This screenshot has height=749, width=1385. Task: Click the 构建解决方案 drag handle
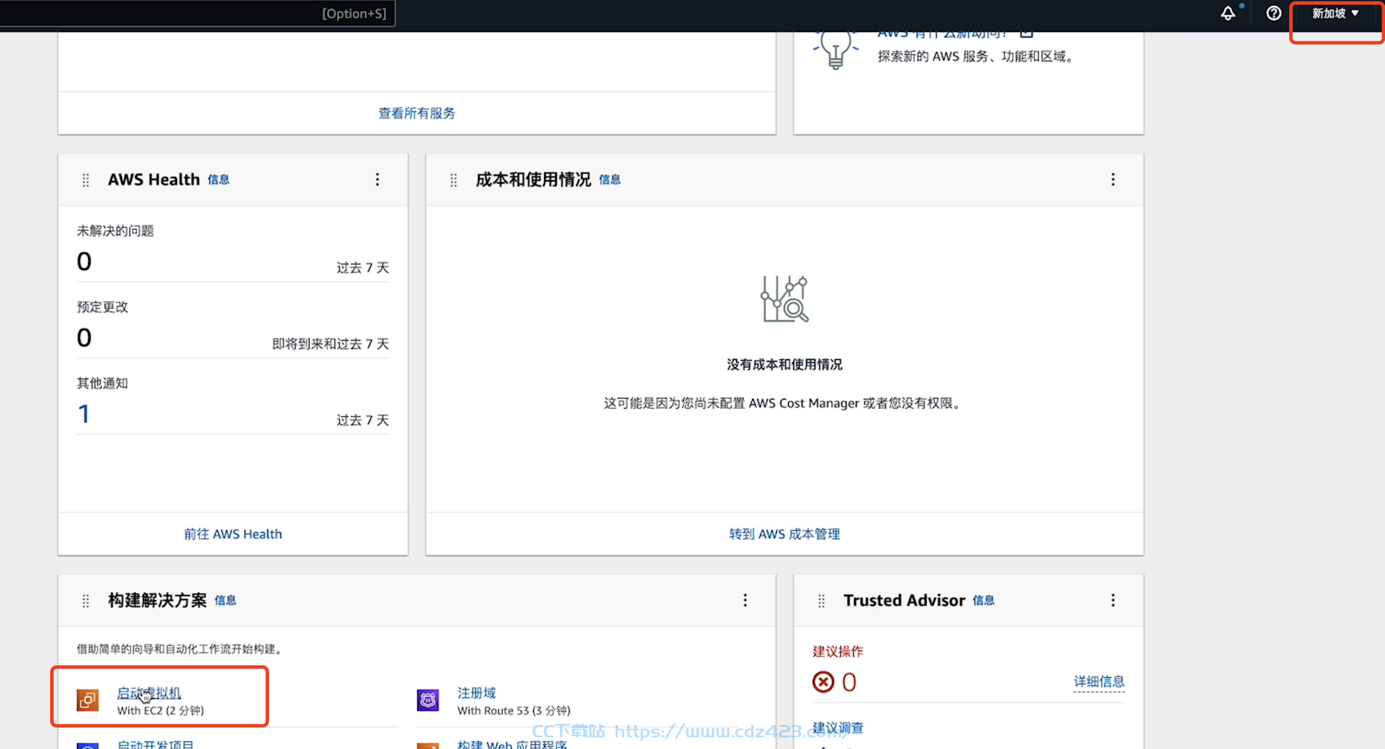(x=86, y=601)
